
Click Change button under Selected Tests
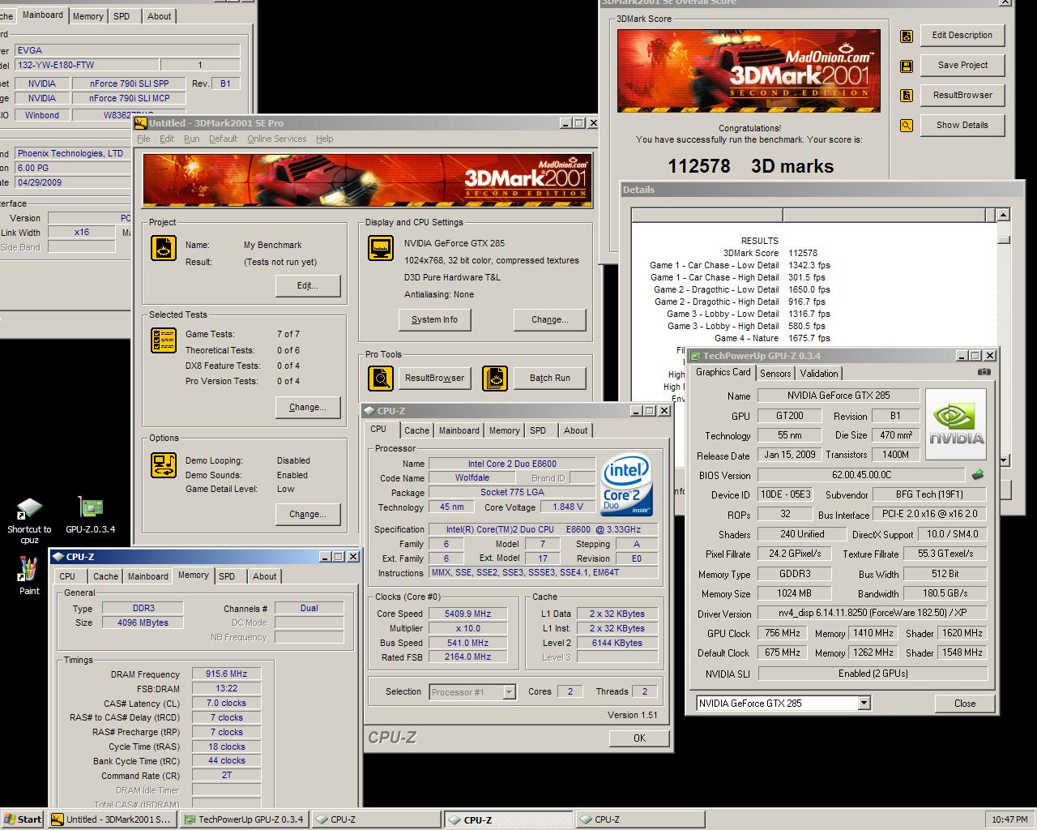307,407
